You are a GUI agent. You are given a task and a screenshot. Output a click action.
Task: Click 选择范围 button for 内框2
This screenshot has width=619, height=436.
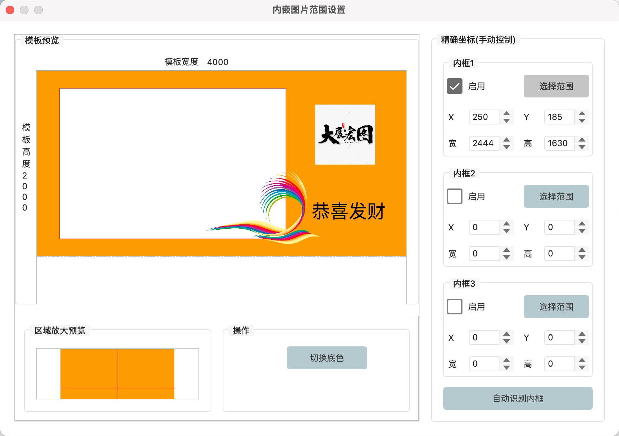(x=556, y=197)
